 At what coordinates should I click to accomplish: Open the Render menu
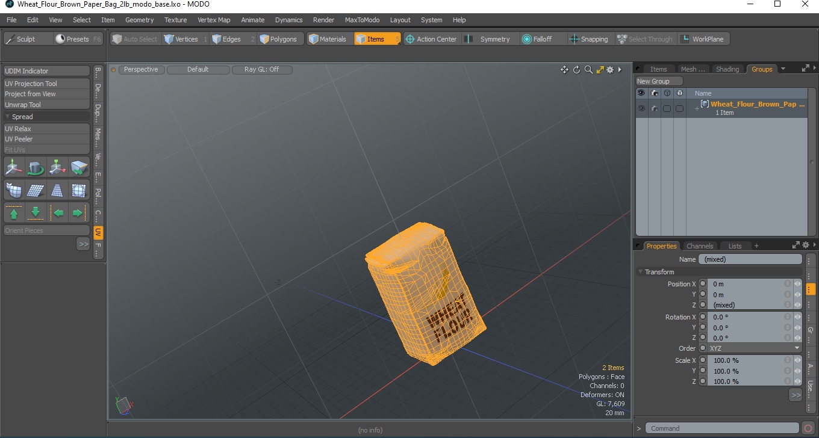[323, 20]
